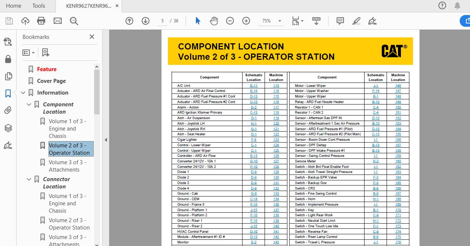Click machine location 113 for A/C Unit
This screenshot has width=470, height=246.
click(x=276, y=86)
